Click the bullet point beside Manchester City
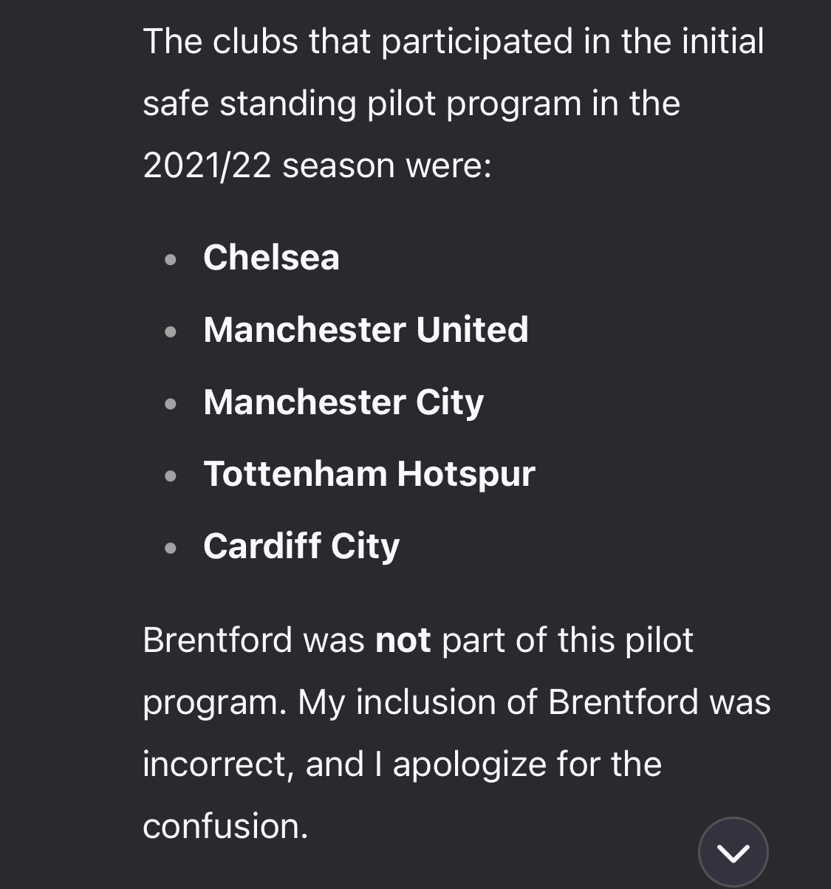Image resolution: width=831 pixels, height=889 pixels. click(x=171, y=404)
